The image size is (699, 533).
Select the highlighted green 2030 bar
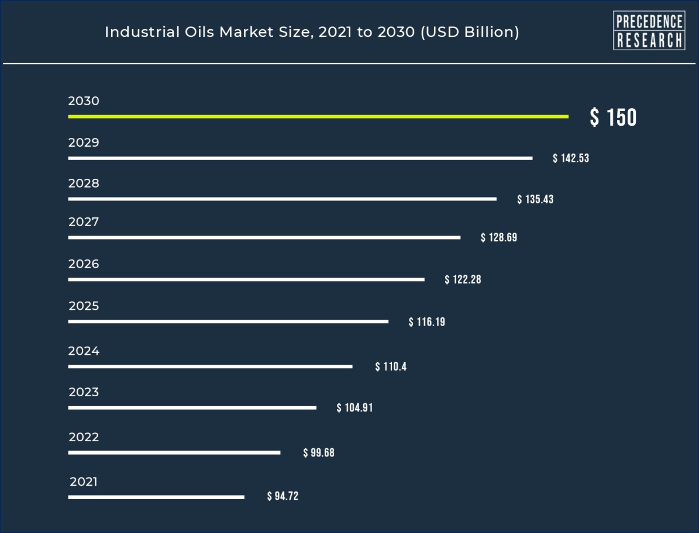318,117
